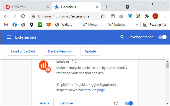Click the page scrollbar thumb

[x=167, y=65]
